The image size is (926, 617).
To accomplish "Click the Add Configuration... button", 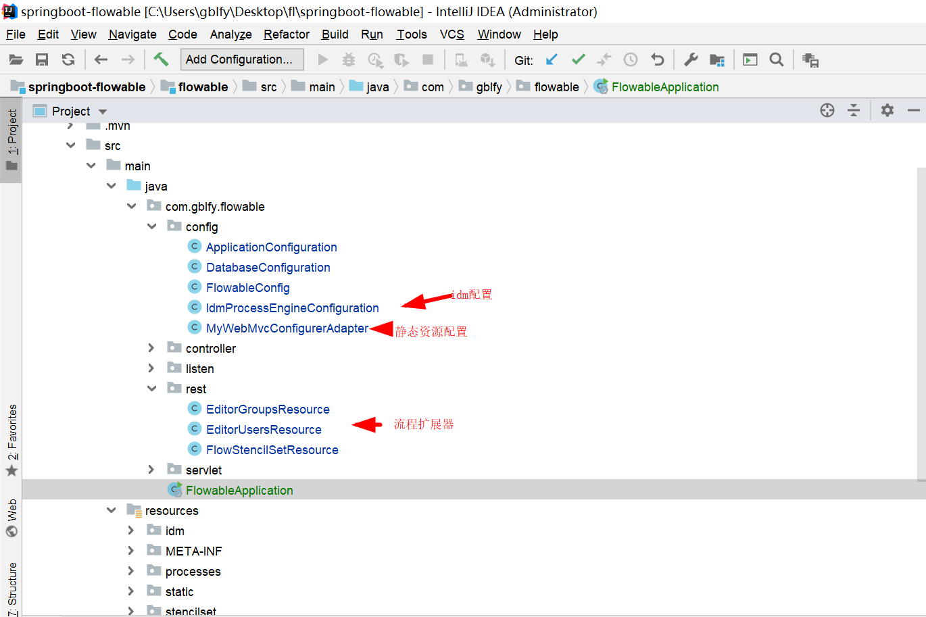I will [x=242, y=59].
